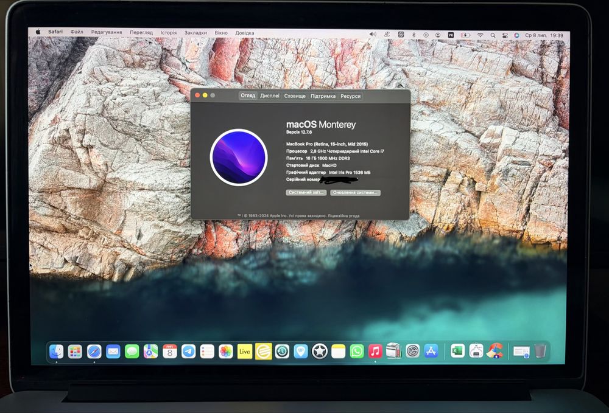Open the Apple menu
609x413 pixels.
coord(38,32)
